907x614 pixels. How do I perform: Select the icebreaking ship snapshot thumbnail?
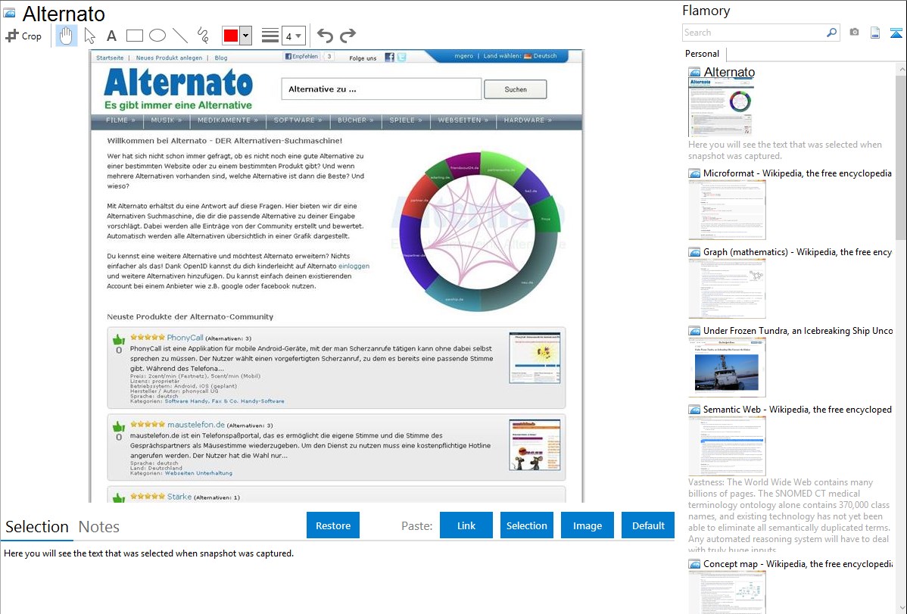tap(727, 367)
